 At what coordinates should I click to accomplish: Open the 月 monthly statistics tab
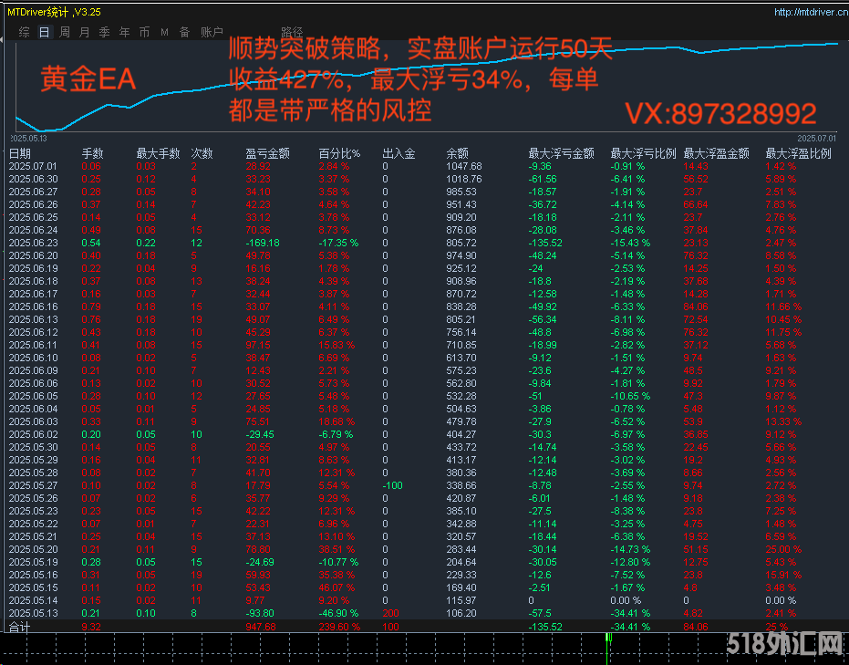click(x=84, y=33)
